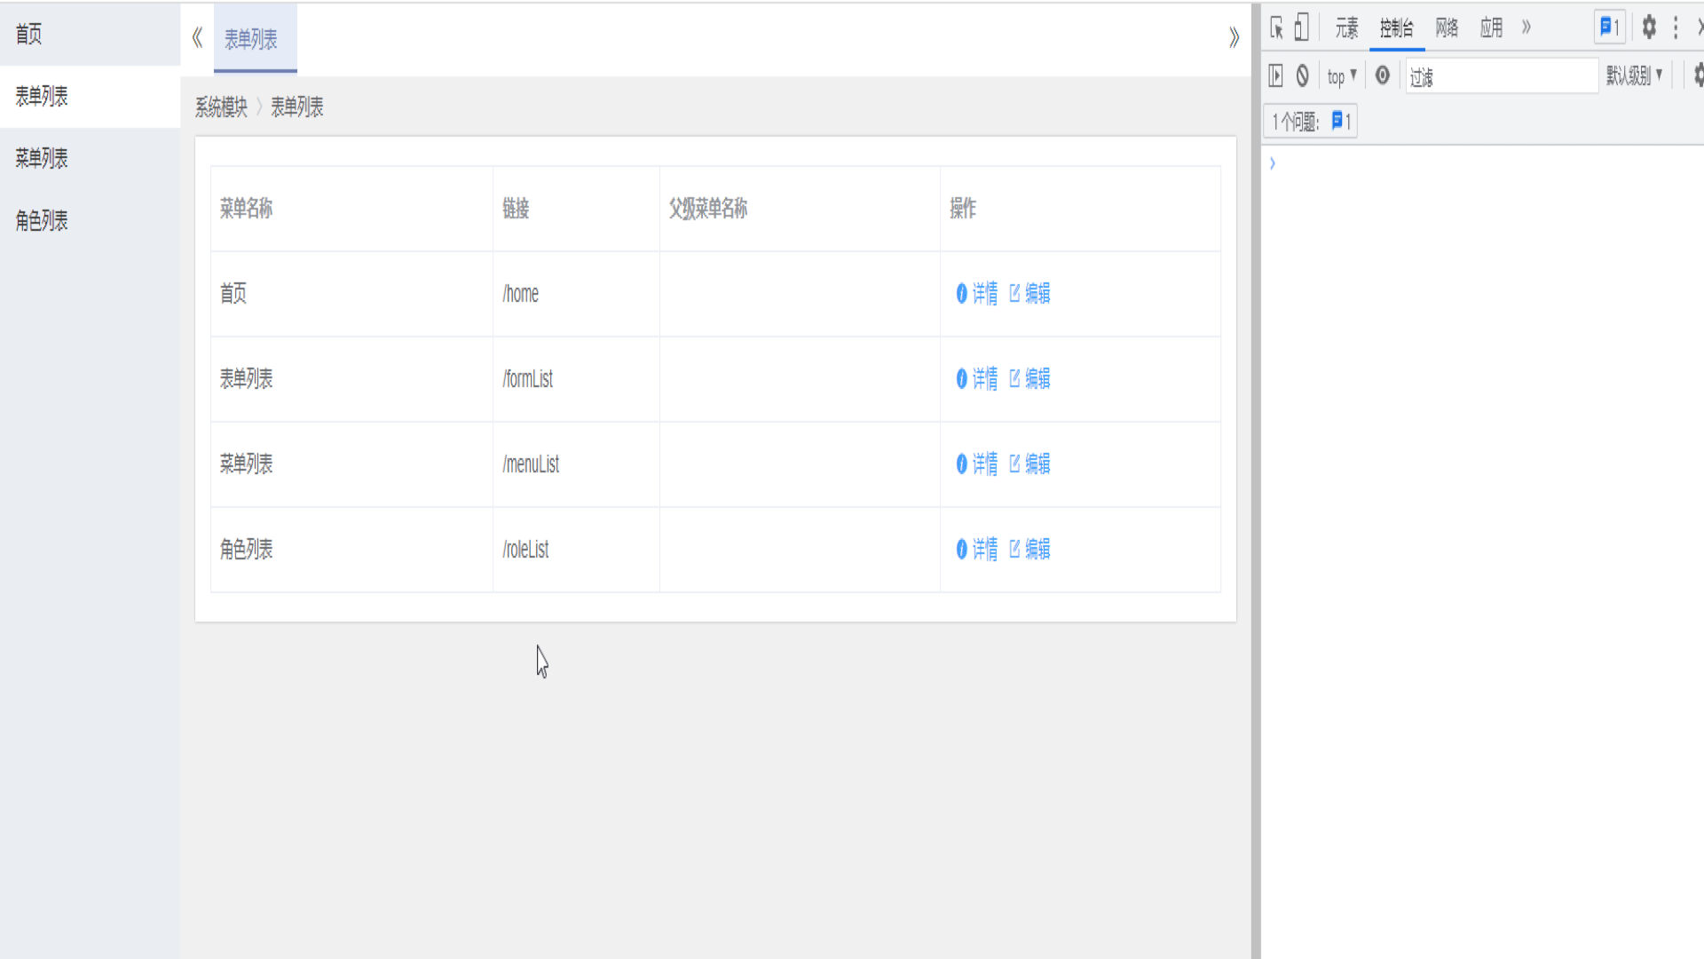
Task: Open the DevTools settings gear
Action: 1648,28
